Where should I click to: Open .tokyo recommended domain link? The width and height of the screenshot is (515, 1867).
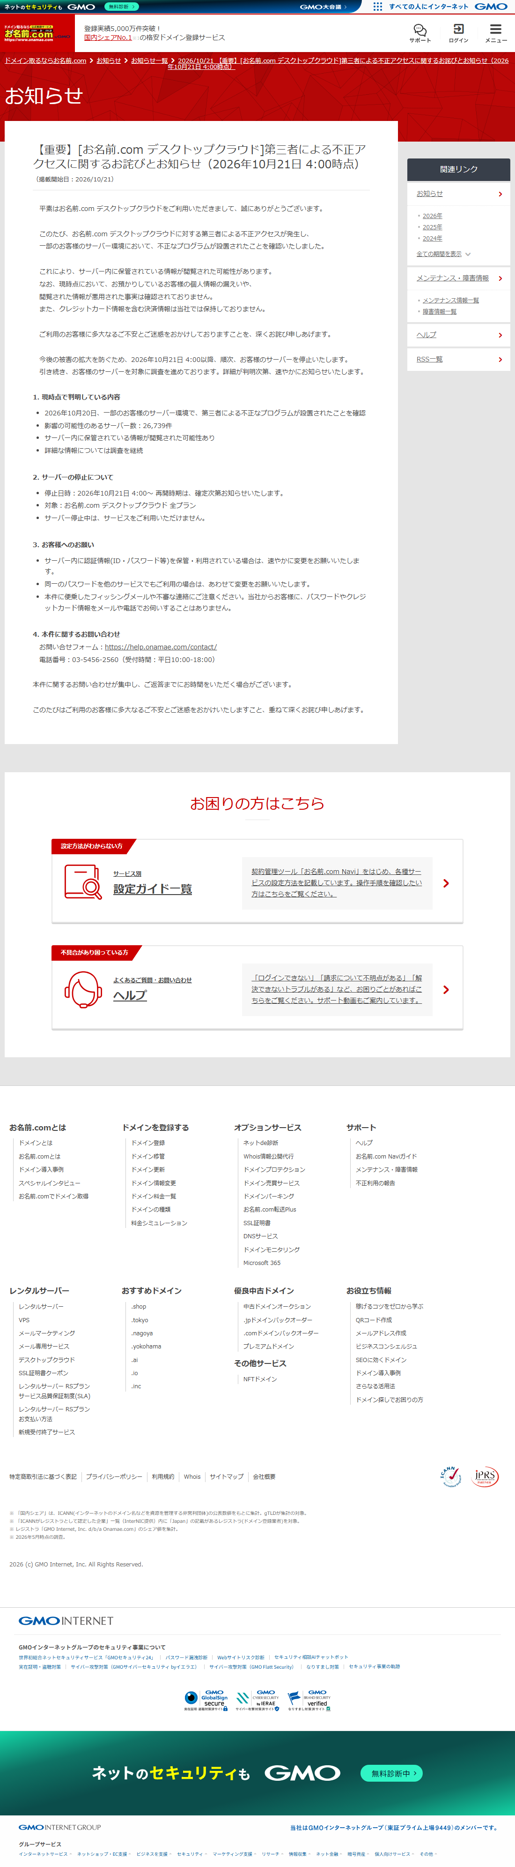[140, 1320]
